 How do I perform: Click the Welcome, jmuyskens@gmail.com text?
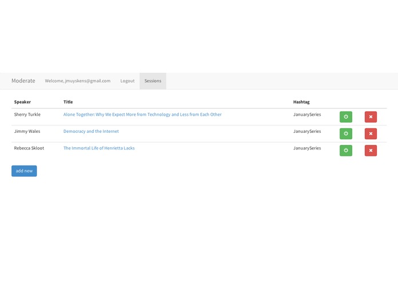[x=78, y=81]
